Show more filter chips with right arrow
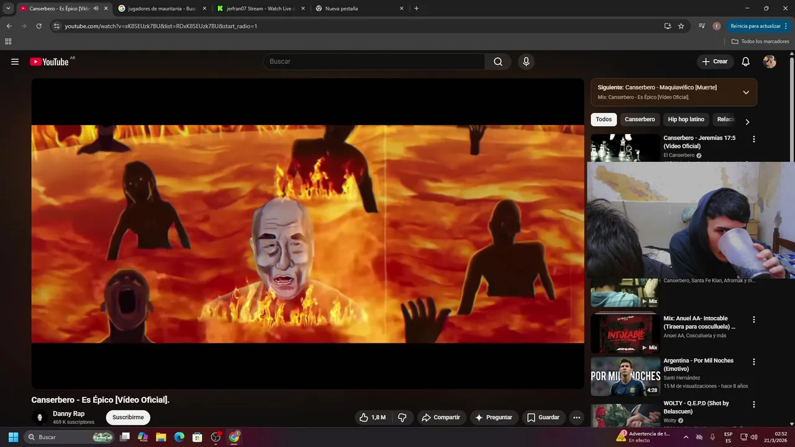This screenshot has width=795, height=447. [x=747, y=122]
